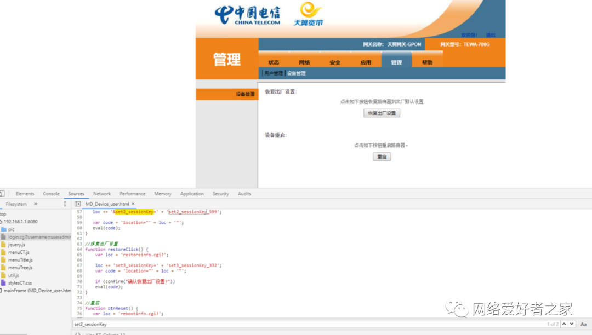Viewport: 592px width, 335px height.
Task: Switch to the Console panel tab
Action: tap(51, 193)
